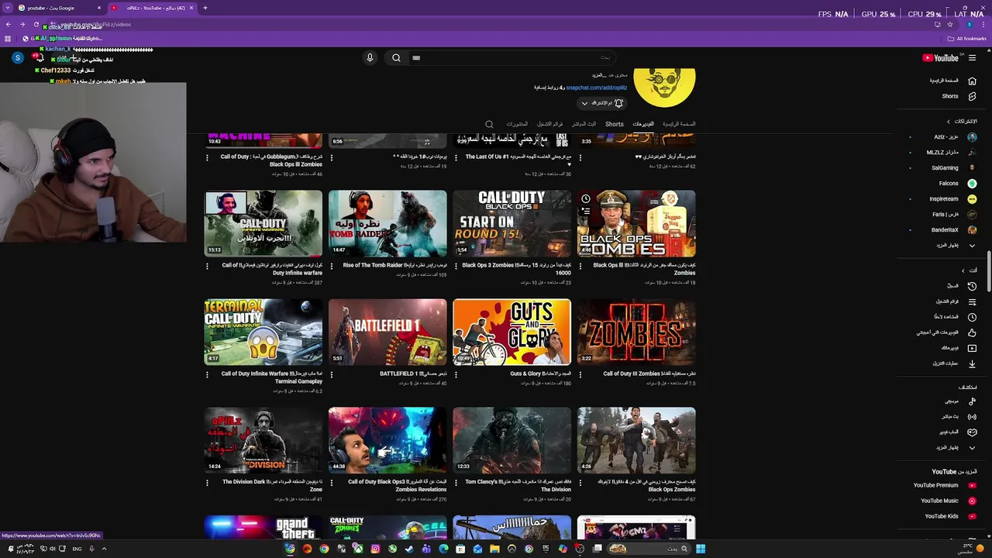Screen dimensions: 992x558
Task: Open Gaming controller icon in sidebar
Action: tap(972, 432)
